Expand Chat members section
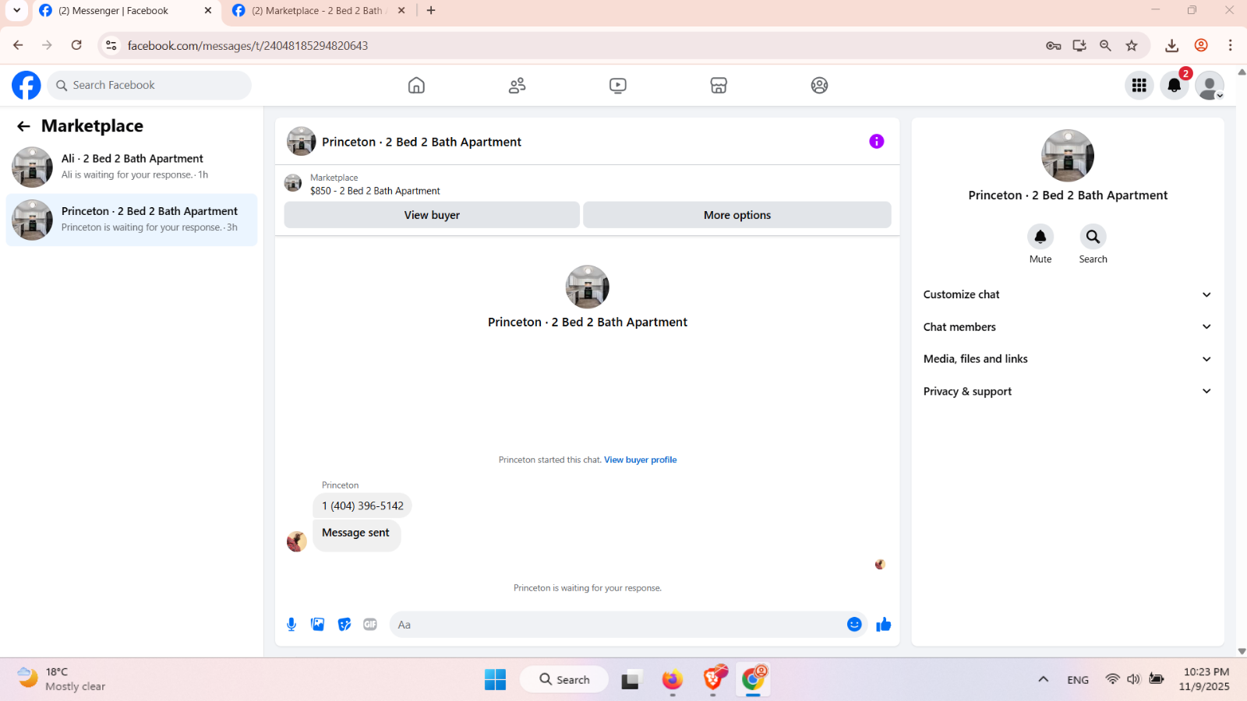1247x701 pixels. (x=1067, y=327)
